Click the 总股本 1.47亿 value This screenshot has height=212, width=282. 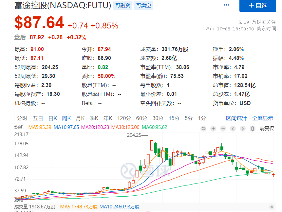[x=242, y=94]
